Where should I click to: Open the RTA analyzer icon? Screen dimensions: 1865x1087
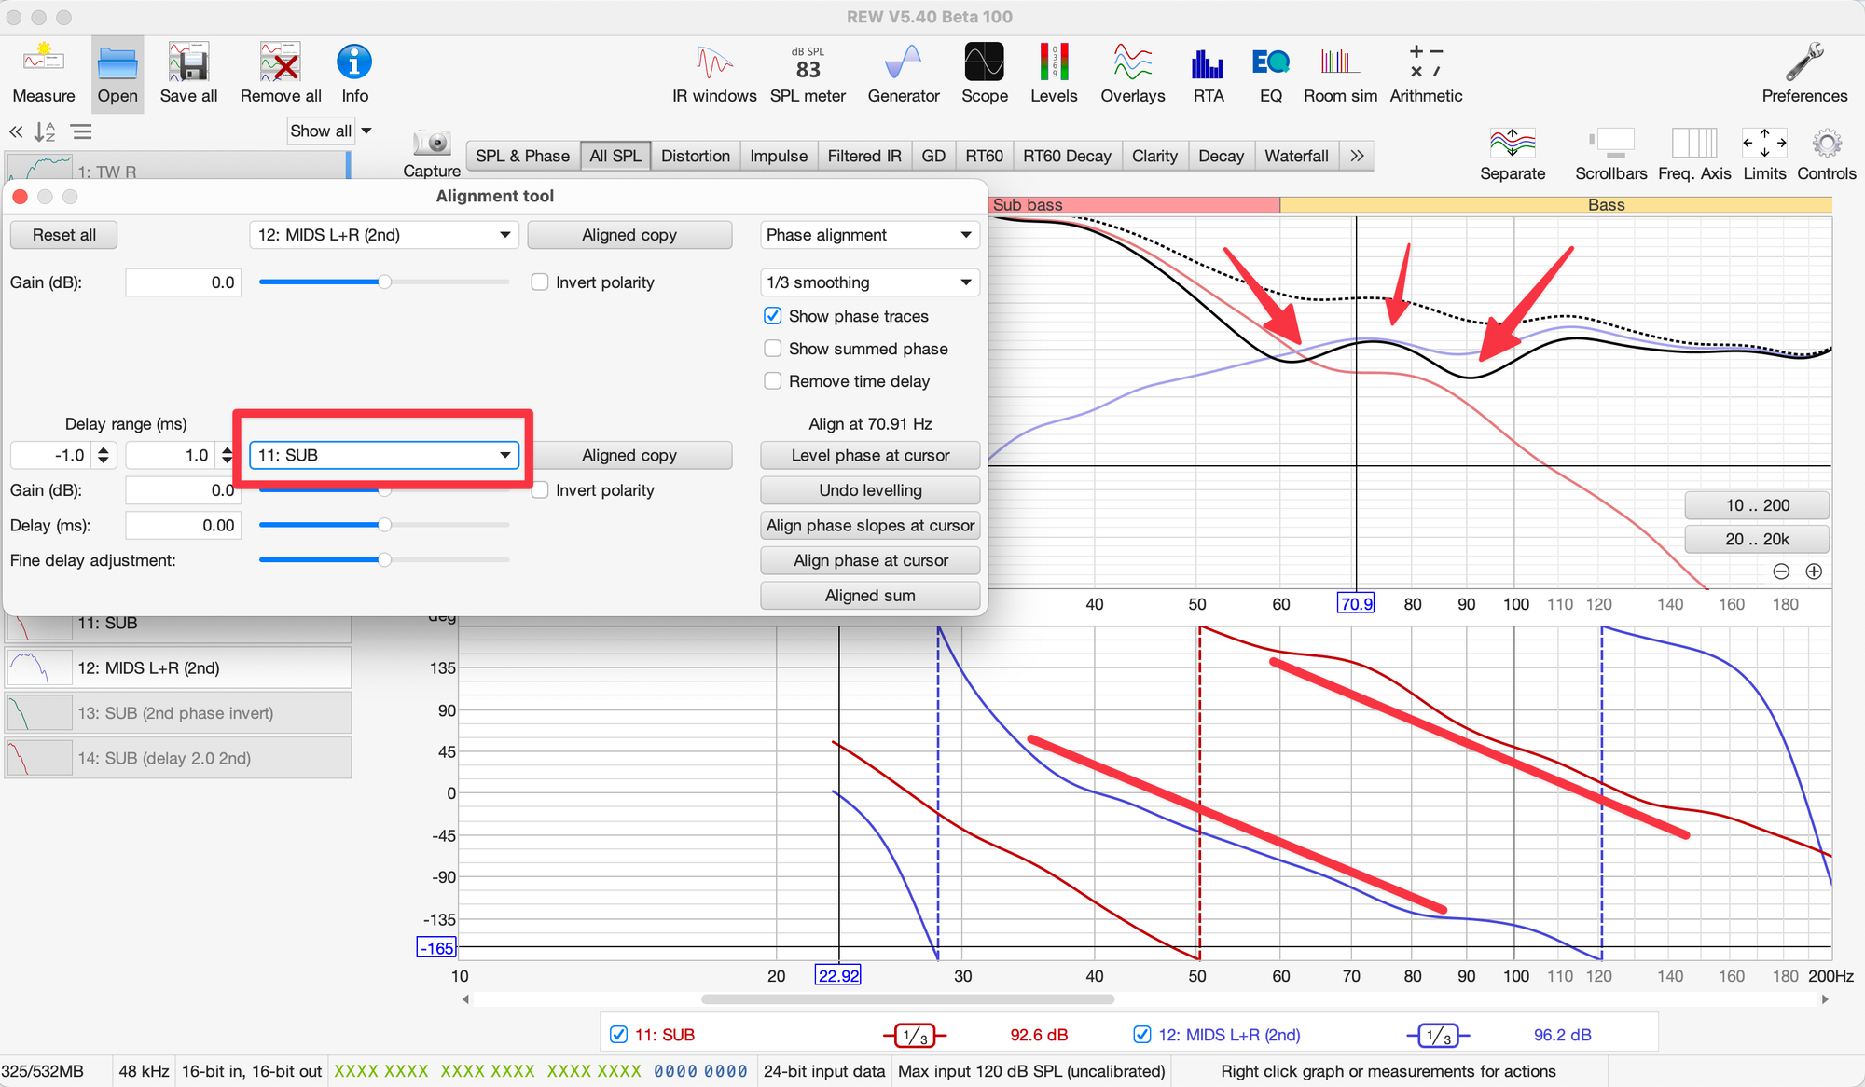pyautogui.click(x=1208, y=64)
